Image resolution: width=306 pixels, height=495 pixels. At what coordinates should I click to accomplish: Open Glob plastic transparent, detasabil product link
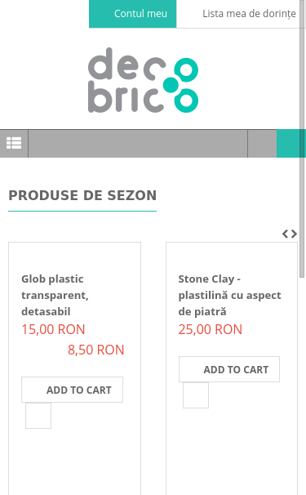[x=55, y=295]
